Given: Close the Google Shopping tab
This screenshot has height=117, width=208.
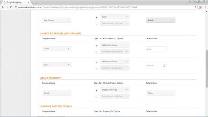Looking at the screenshot, I should coord(29,2).
